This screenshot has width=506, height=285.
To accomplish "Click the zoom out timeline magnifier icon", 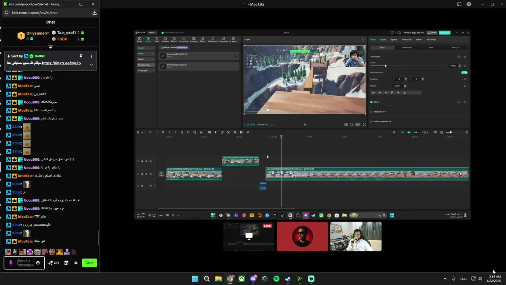I will click(x=442, y=132).
